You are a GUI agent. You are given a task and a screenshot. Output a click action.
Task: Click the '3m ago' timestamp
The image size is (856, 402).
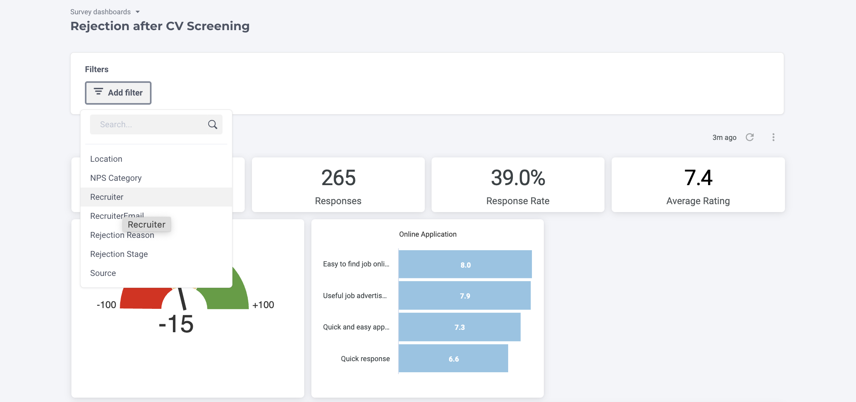click(724, 138)
